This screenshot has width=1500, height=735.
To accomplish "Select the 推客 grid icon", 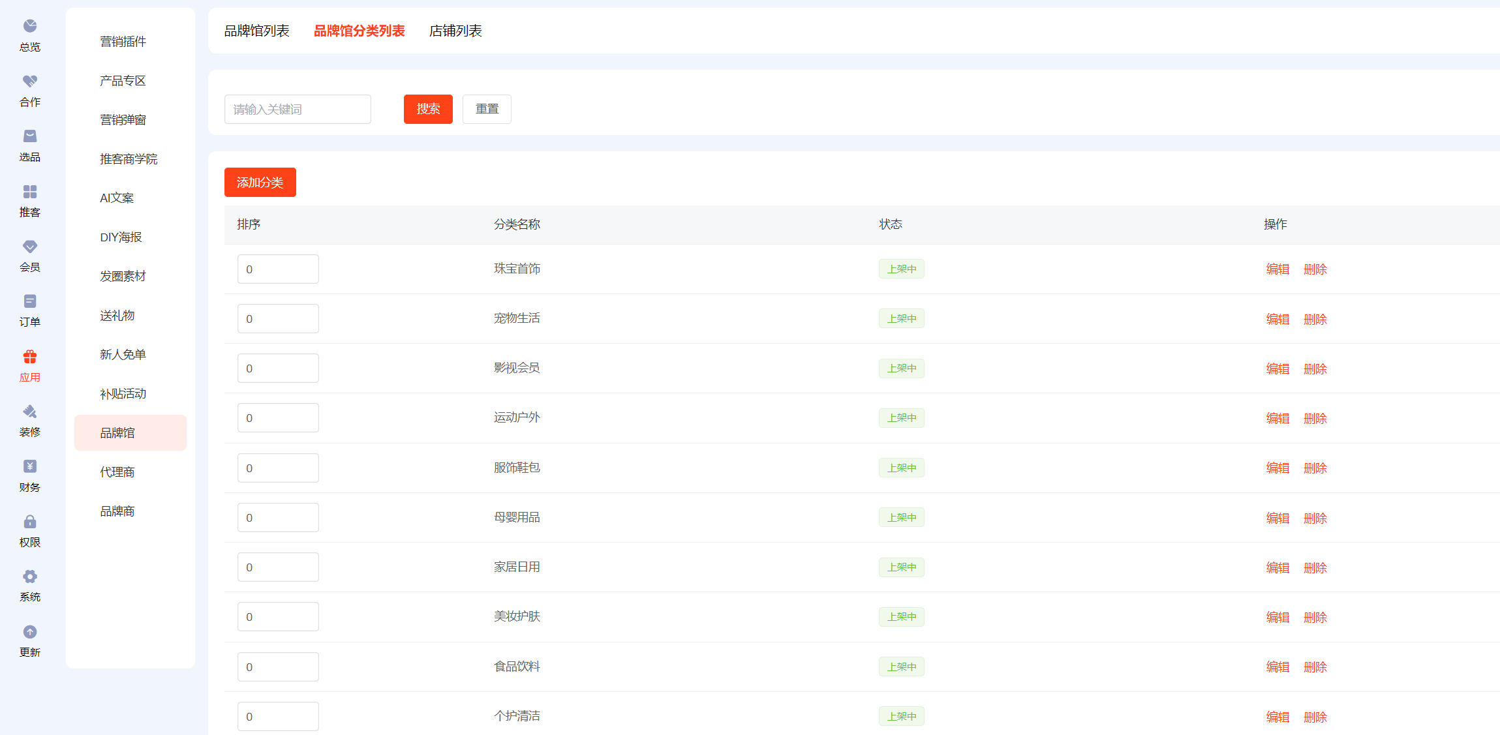I will click(x=30, y=191).
